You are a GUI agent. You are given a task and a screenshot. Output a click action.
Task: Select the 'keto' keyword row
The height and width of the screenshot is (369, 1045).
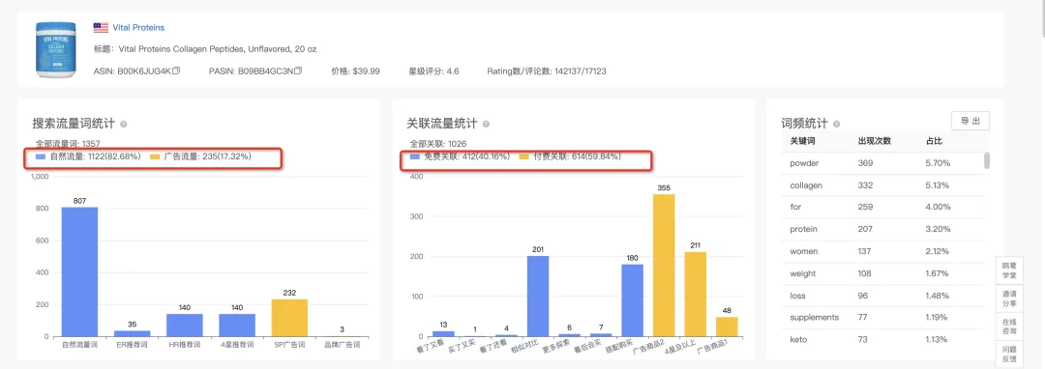point(881,339)
